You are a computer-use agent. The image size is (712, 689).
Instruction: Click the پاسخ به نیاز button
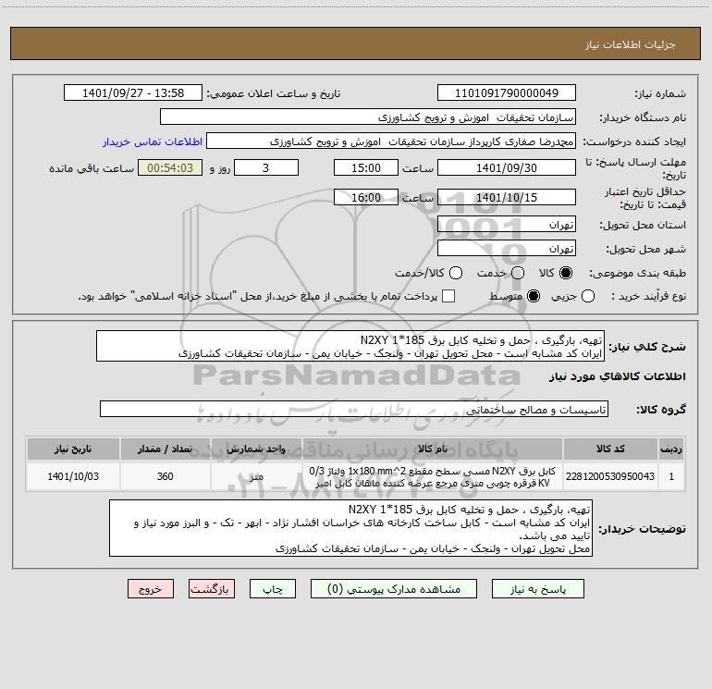(x=537, y=589)
